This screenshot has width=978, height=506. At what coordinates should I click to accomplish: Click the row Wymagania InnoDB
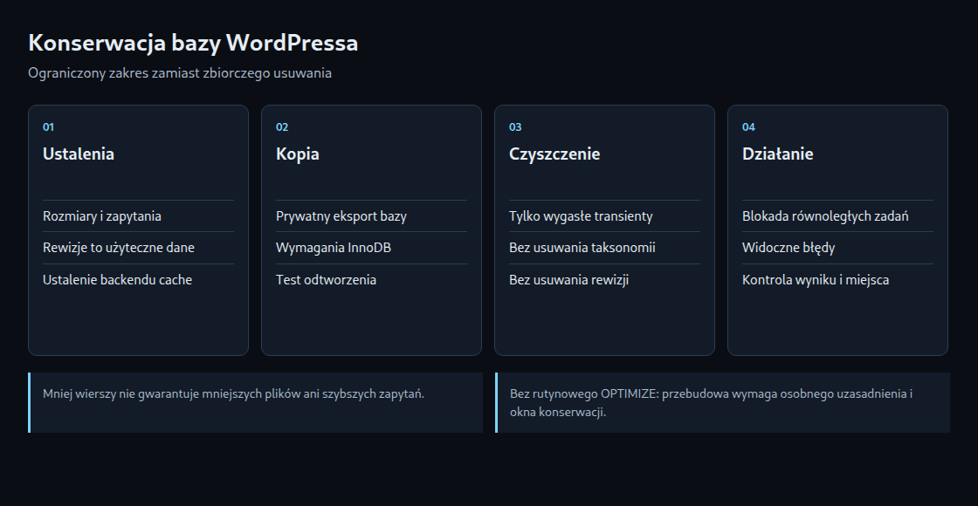click(x=371, y=248)
